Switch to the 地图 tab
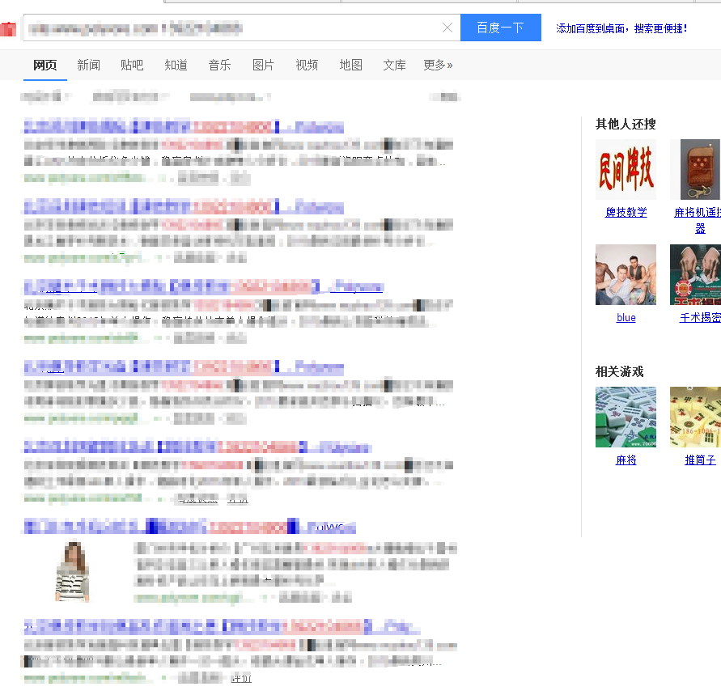The width and height of the screenshot is (721, 695). [350, 66]
